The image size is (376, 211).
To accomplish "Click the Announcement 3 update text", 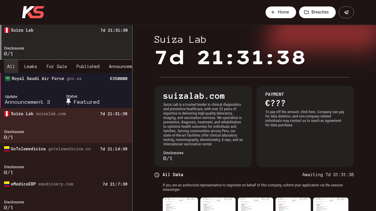I will coord(27,102).
